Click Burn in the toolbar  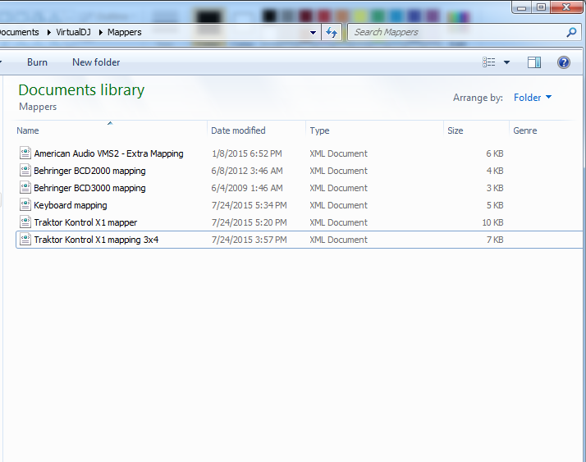pyautogui.click(x=37, y=62)
